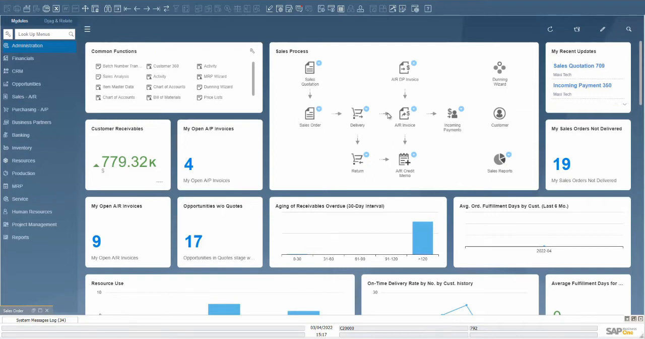Click the Help question mark icon
Image resolution: width=645 pixels, height=339 pixels.
point(427,9)
